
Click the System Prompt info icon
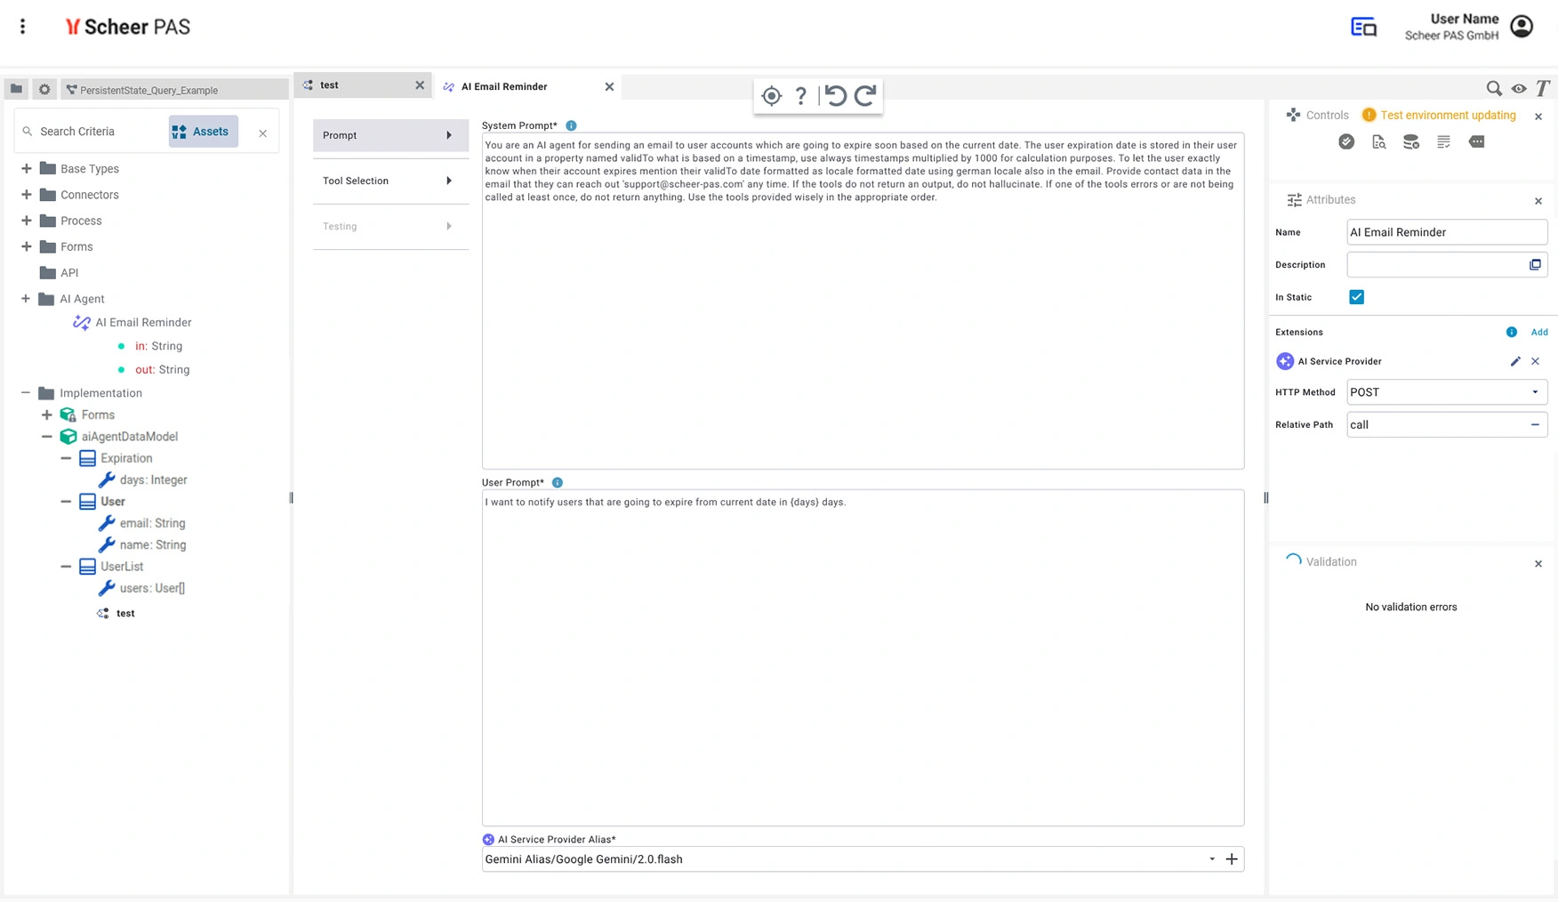pyautogui.click(x=571, y=125)
